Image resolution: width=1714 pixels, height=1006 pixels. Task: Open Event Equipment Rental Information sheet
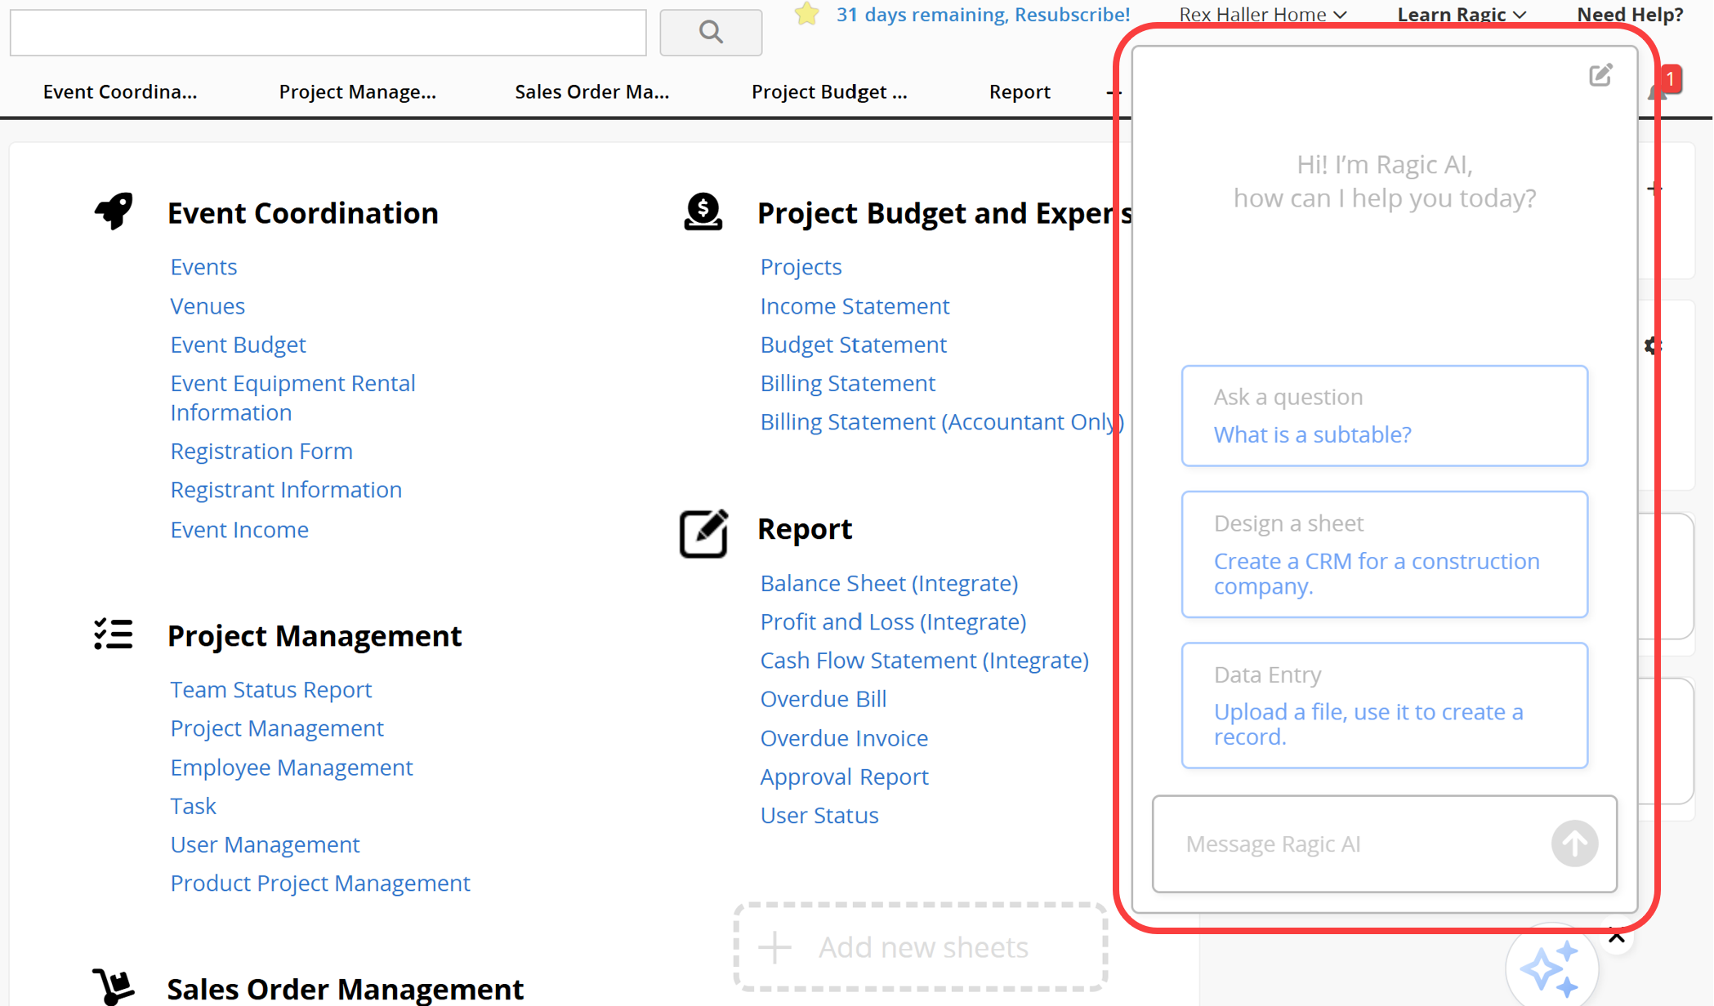click(x=292, y=398)
